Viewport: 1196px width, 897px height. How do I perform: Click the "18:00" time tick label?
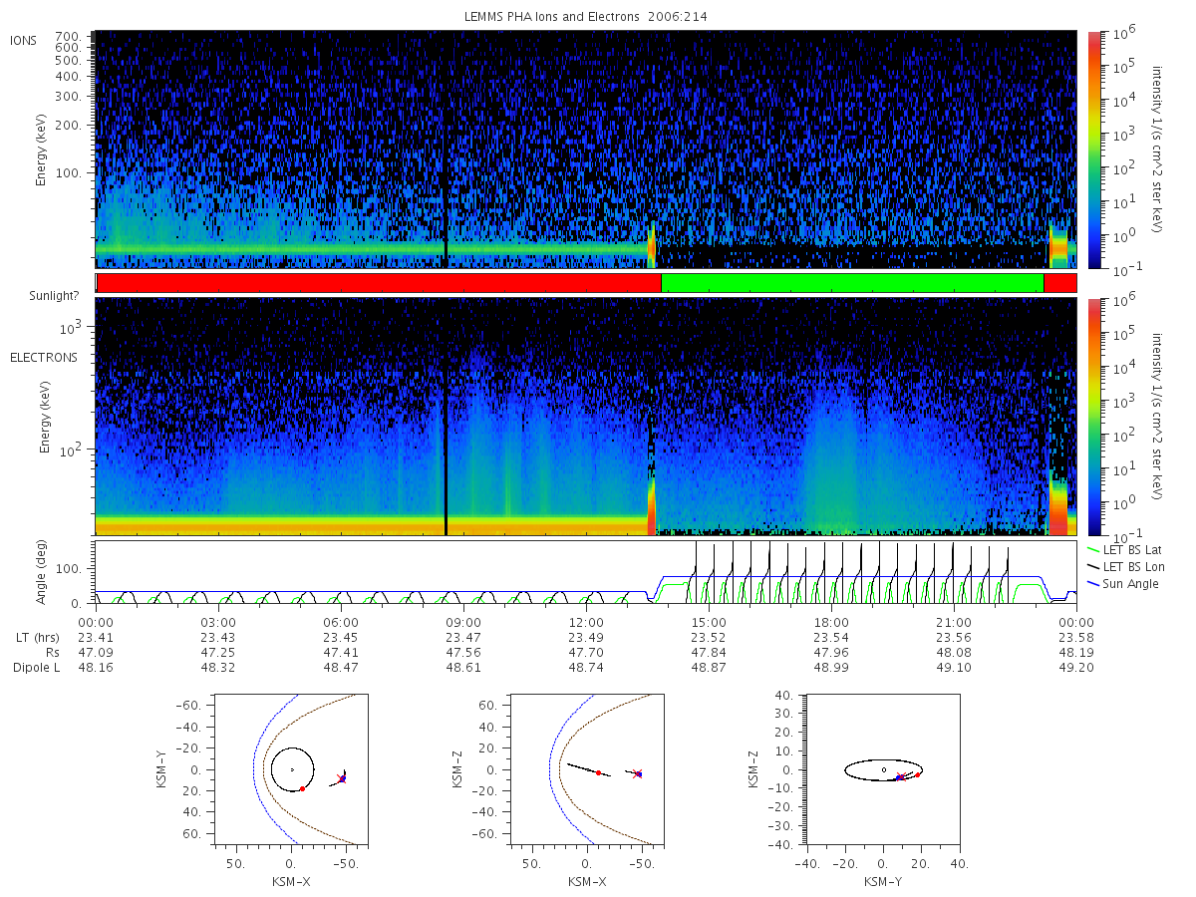(x=831, y=623)
